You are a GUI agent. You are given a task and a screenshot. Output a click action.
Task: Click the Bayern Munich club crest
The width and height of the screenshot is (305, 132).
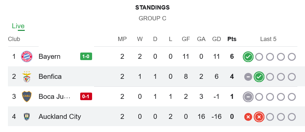point(26,56)
